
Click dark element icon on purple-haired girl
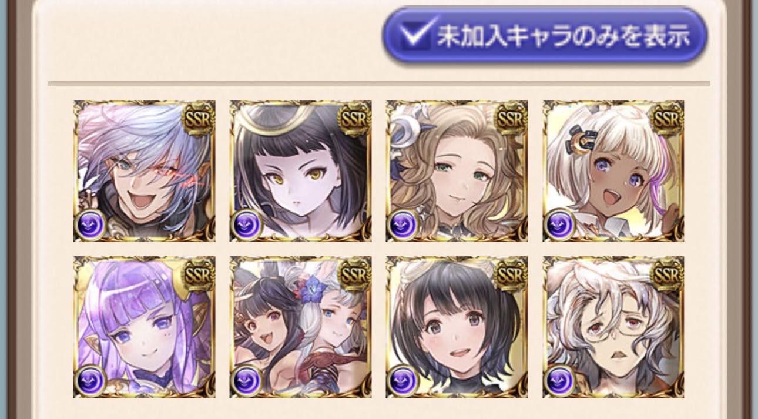point(91,381)
